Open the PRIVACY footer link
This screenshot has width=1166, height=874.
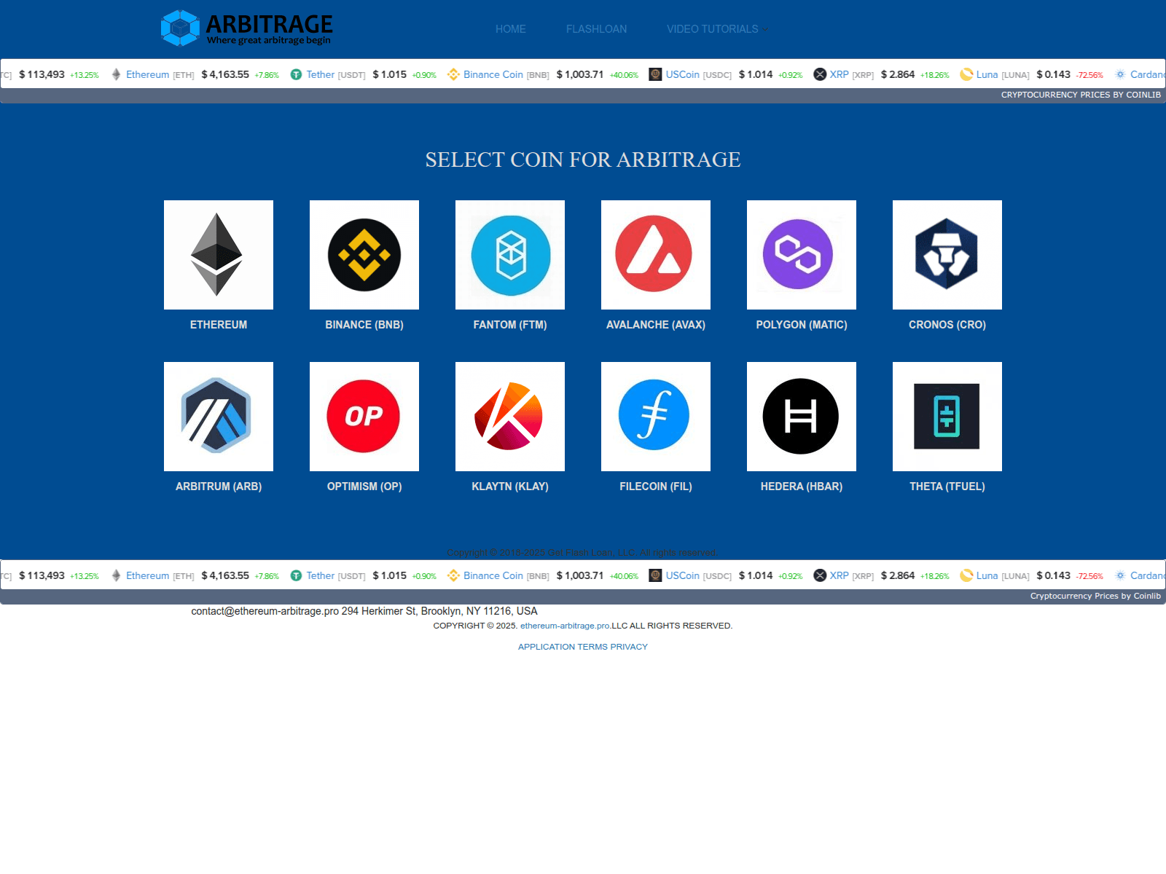[x=629, y=647]
